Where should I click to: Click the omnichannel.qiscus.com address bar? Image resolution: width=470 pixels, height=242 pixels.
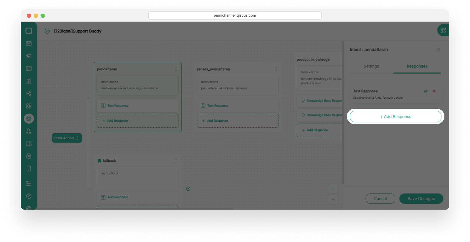pyautogui.click(x=235, y=15)
